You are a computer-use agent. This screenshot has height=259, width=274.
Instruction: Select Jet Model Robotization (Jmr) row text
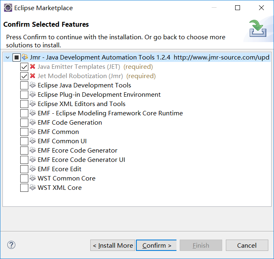[x=97, y=76]
